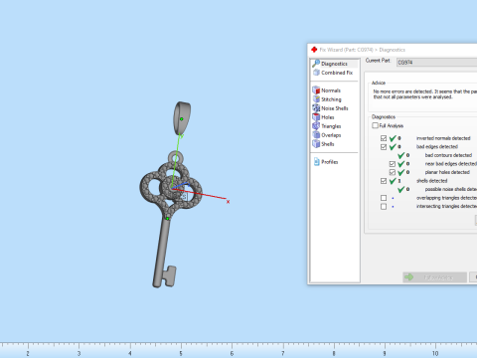This screenshot has height=358, width=477.
Task: Enable the Full Analysis checkbox
Action: coord(375,125)
